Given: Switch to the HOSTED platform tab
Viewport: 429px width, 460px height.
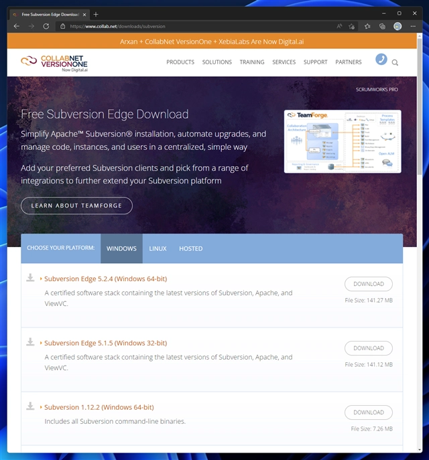Looking at the screenshot, I should pos(191,248).
